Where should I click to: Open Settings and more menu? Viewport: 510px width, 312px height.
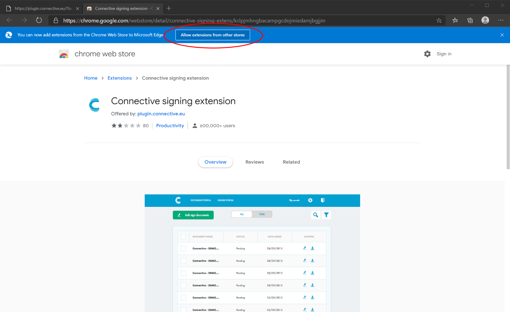coord(501,20)
